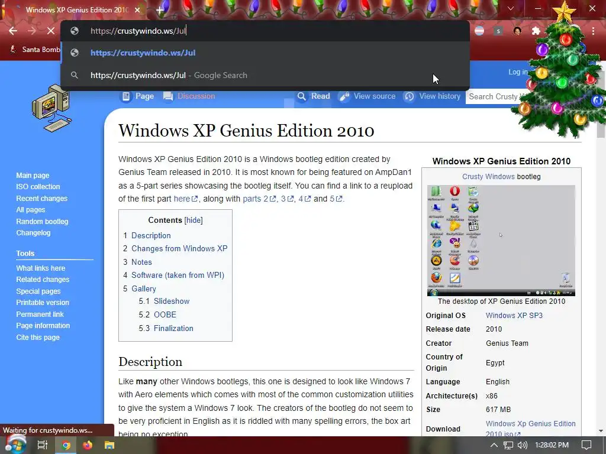Viewport: 606px width, 454px height.
Task: Open the 'parts 2' external link
Action: (x=259, y=199)
